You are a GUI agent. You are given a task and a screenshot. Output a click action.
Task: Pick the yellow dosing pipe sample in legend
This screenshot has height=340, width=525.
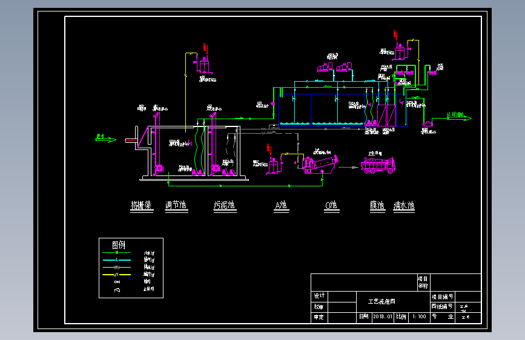click(116, 275)
